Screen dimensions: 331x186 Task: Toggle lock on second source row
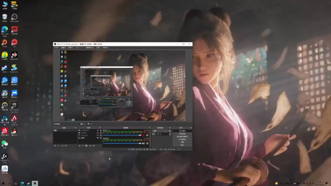(x=101, y=133)
